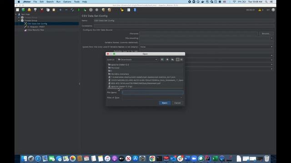Open Finder from the Dock

(x=24, y=158)
